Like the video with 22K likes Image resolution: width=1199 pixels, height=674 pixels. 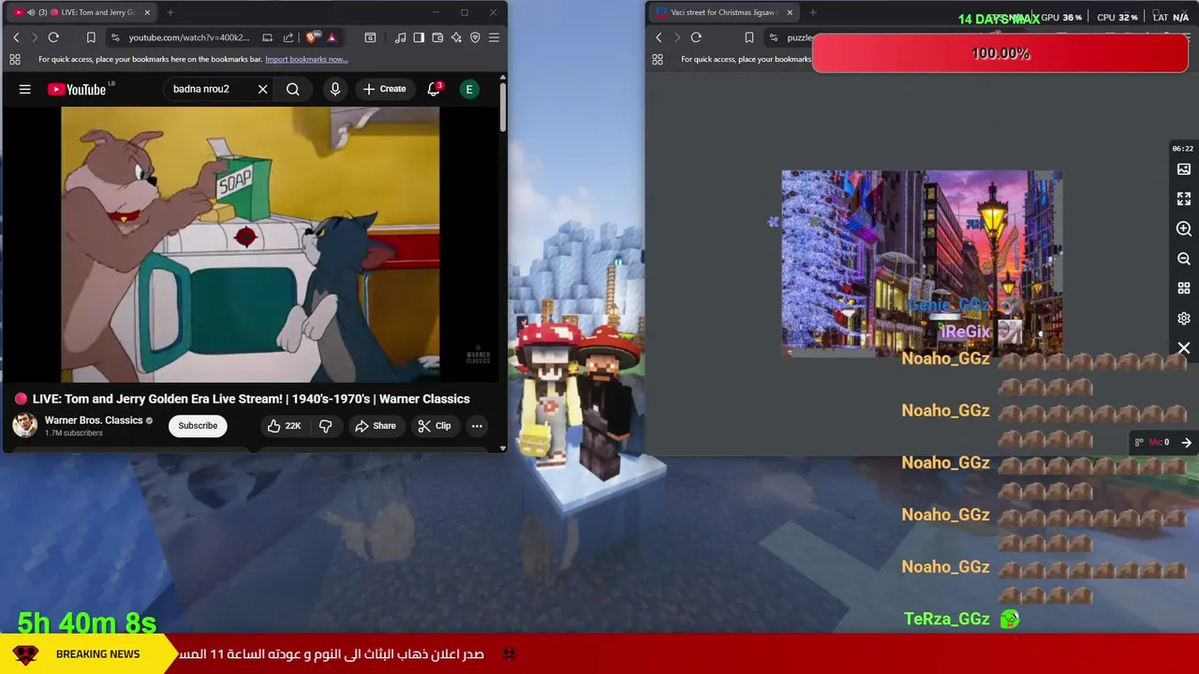click(284, 426)
